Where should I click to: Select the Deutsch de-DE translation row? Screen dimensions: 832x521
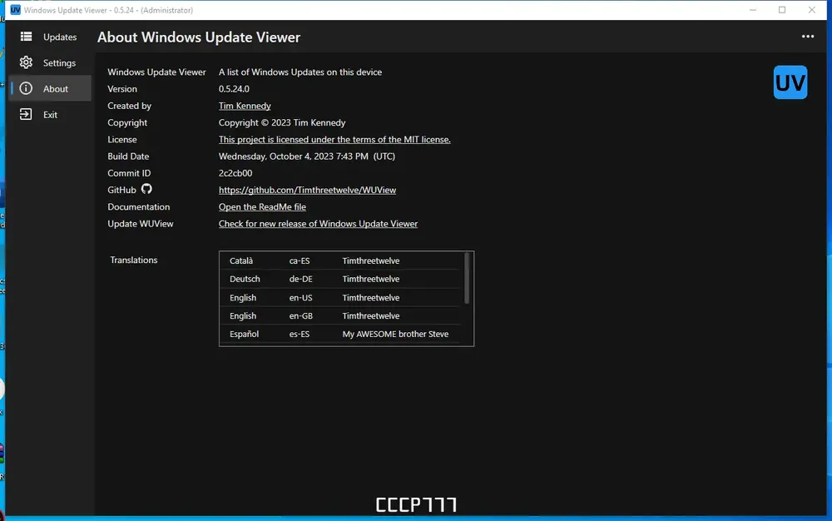[x=341, y=279]
